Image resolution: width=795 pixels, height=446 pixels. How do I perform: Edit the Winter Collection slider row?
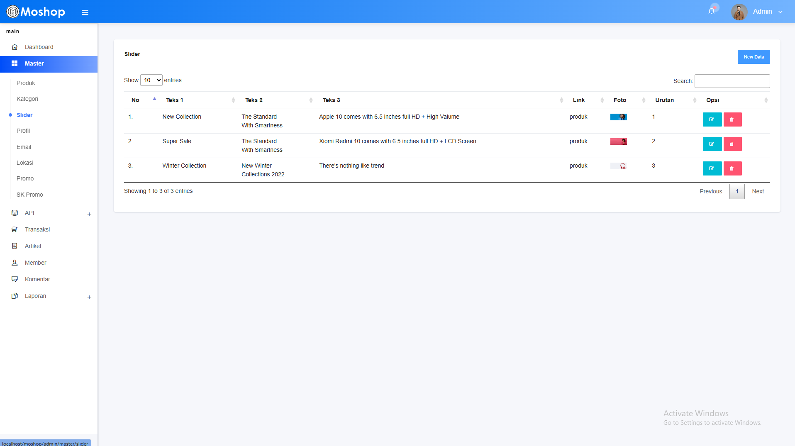712,168
